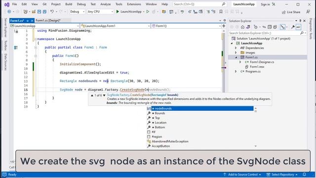
Task: Open the Git menu
Action: point(44,4)
